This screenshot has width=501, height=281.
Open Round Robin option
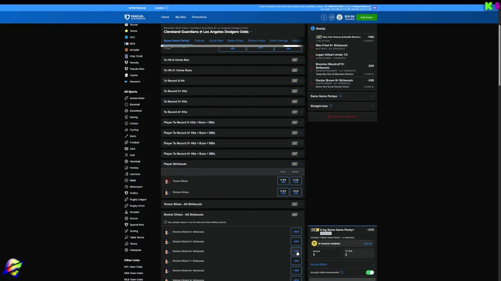coord(342,264)
